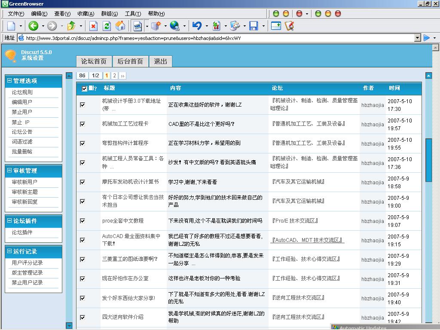440x330 pixels.
Task: Go to the Home page house icon
Action: [x=120, y=26]
